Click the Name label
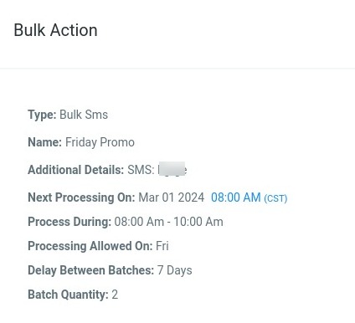Viewport: 355px width, 323px height. (44, 142)
